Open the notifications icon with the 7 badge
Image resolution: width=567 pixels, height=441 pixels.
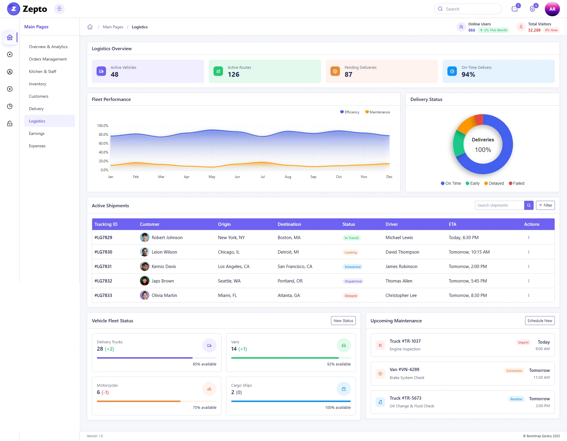tap(515, 9)
